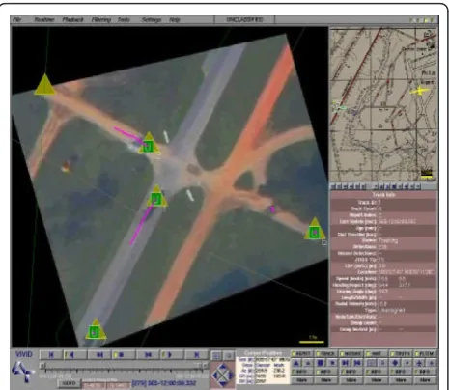Open the File menu
449x390 pixels.
(x=16, y=20)
